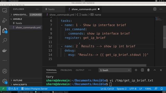Image resolution: width=166 pixels, height=93 pixels.
Task: Show more panel tabs
Action: 90,70
